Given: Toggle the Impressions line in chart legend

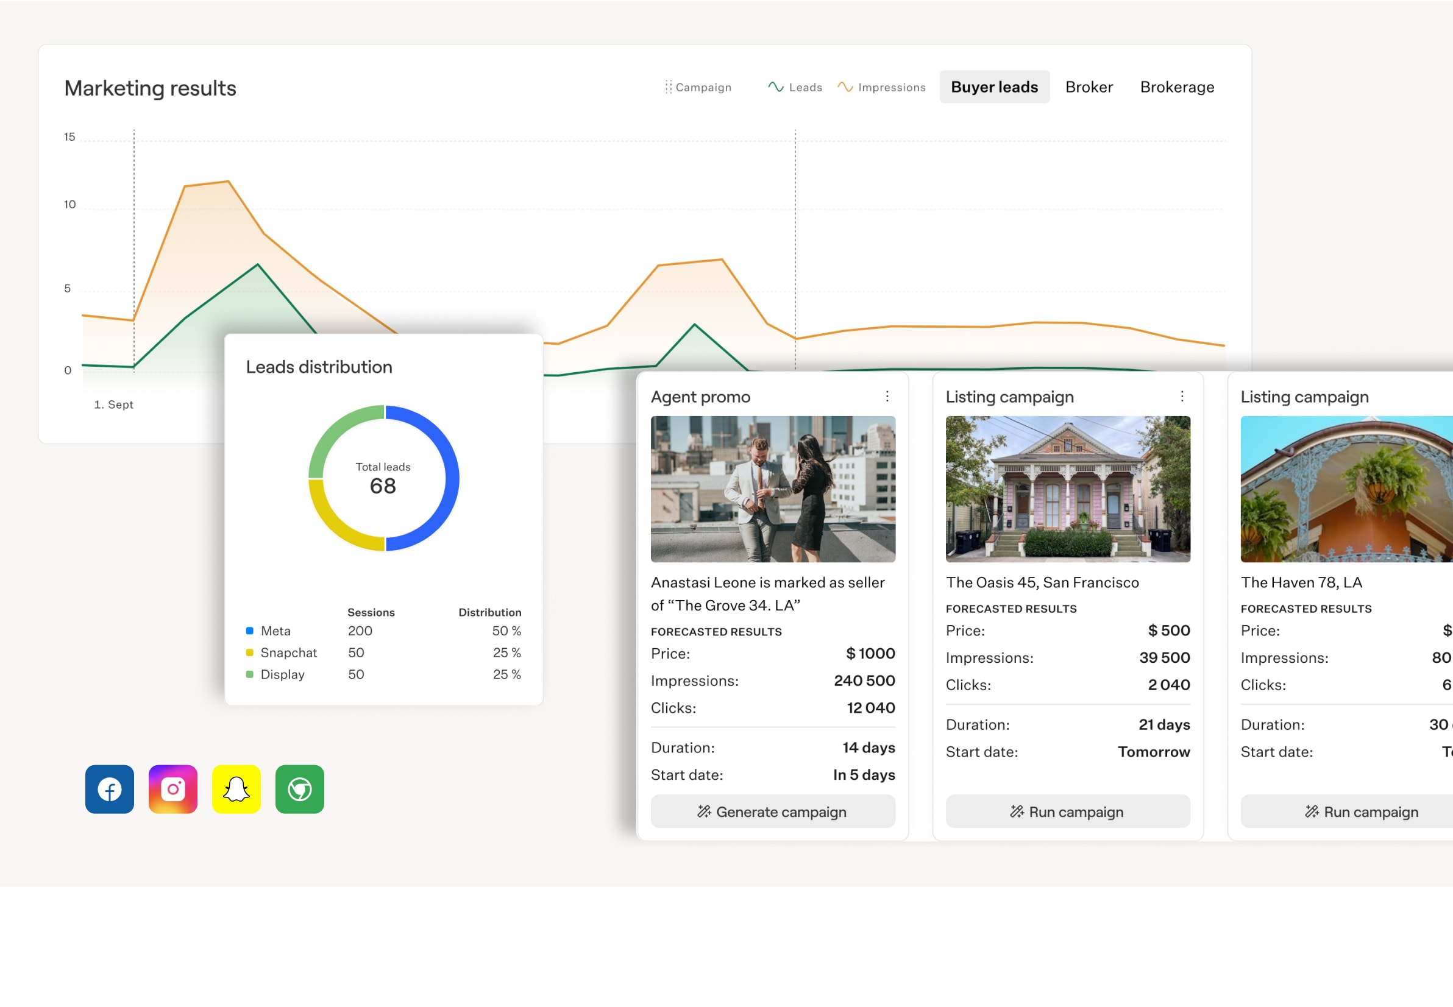Looking at the screenshot, I should (882, 87).
